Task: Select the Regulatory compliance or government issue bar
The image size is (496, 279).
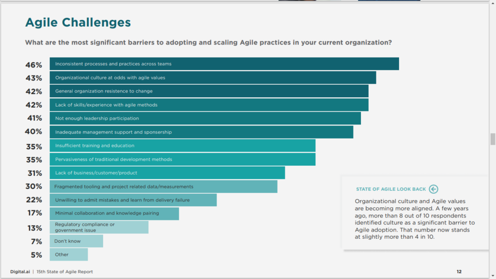Action: click(x=99, y=227)
